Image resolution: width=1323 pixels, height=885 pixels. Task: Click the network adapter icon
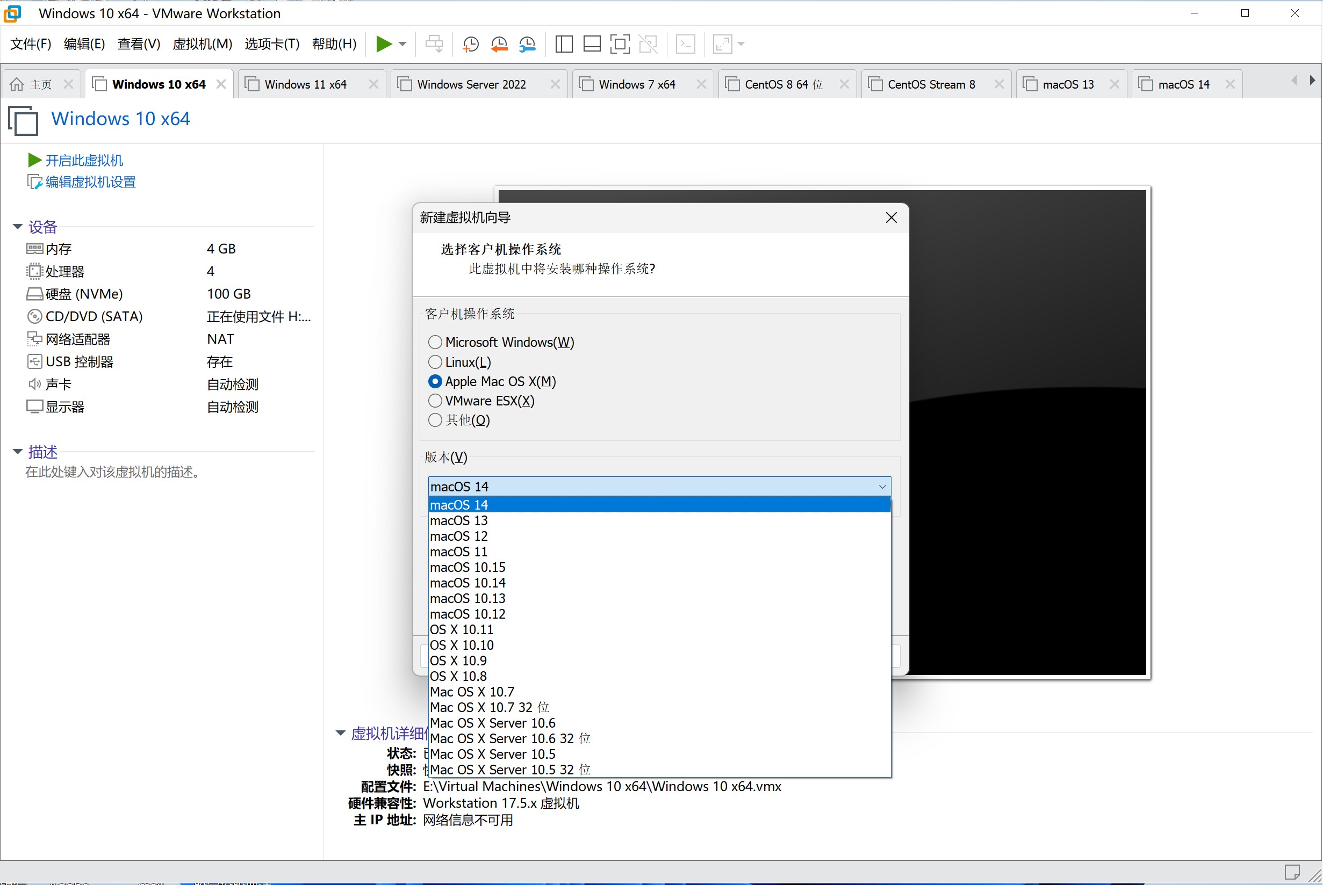click(x=34, y=339)
